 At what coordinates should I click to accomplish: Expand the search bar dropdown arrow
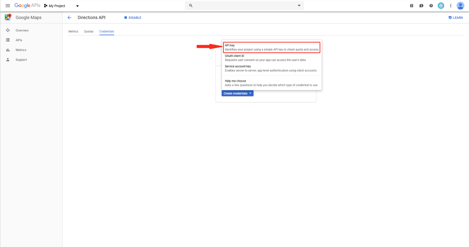(299, 5)
